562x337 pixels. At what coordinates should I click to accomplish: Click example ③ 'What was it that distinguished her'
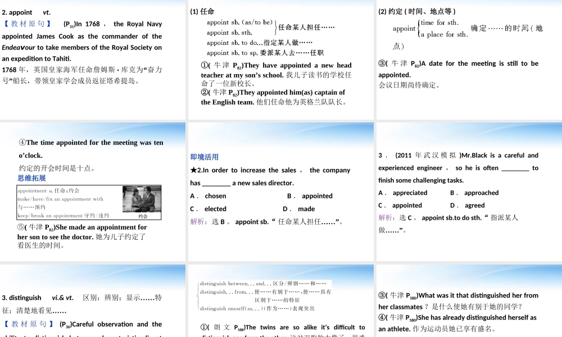(x=459, y=301)
